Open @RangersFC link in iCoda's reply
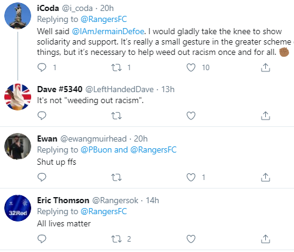Image resolution: width=294 pixels, height=252 pixels. pyautogui.click(x=104, y=20)
